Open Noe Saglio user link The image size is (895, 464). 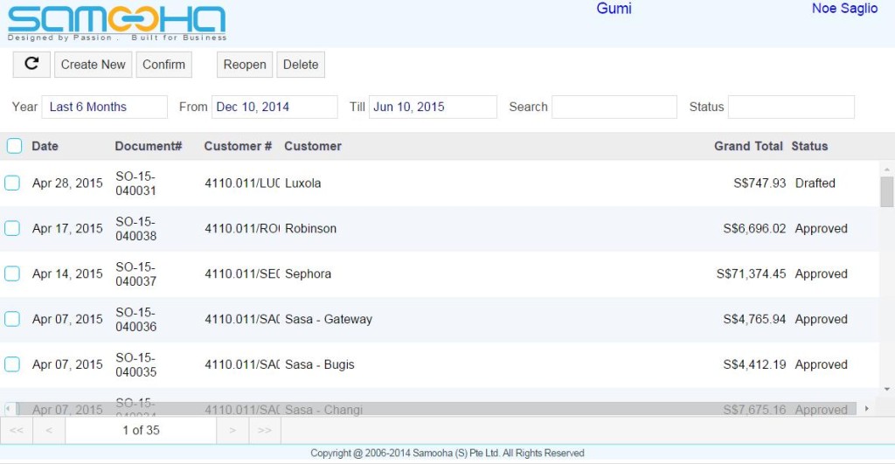pyautogui.click(x=845, y=9)
